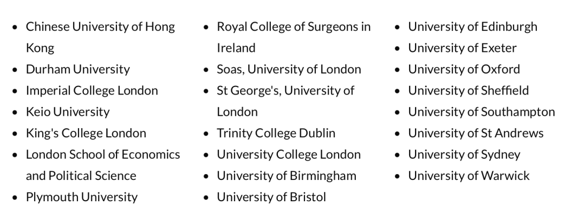Select University of Exeter entry
The height and width of the screenshot is (213, 577).
pyautogui.click(x=462, y=48)
